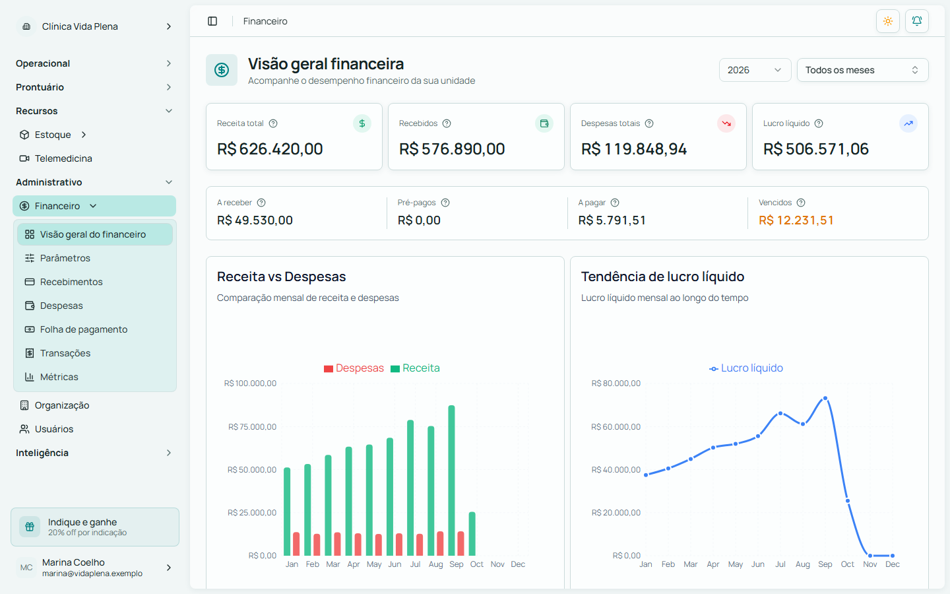Screen dimensions: 950x594
Task: Click help icon next to A pagar
Action: point(615,203)
